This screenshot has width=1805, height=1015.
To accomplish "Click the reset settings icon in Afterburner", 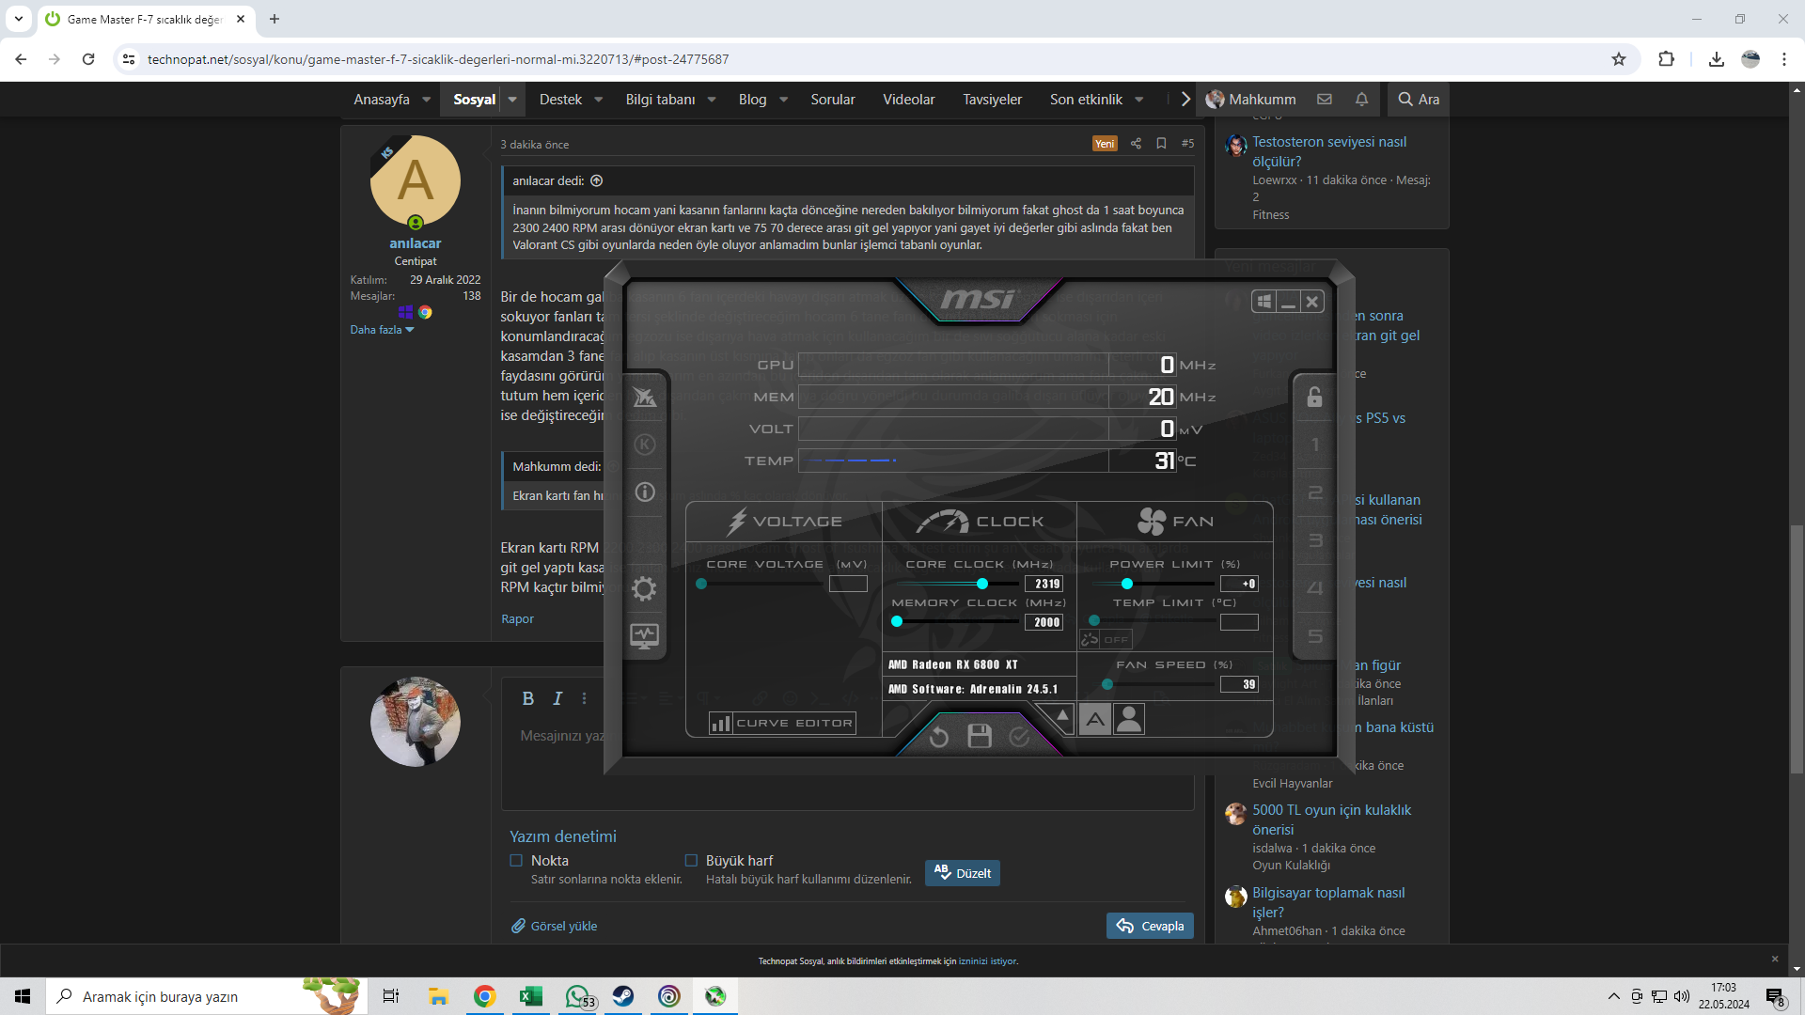I will pyautogui.click(x=938, y=737).
